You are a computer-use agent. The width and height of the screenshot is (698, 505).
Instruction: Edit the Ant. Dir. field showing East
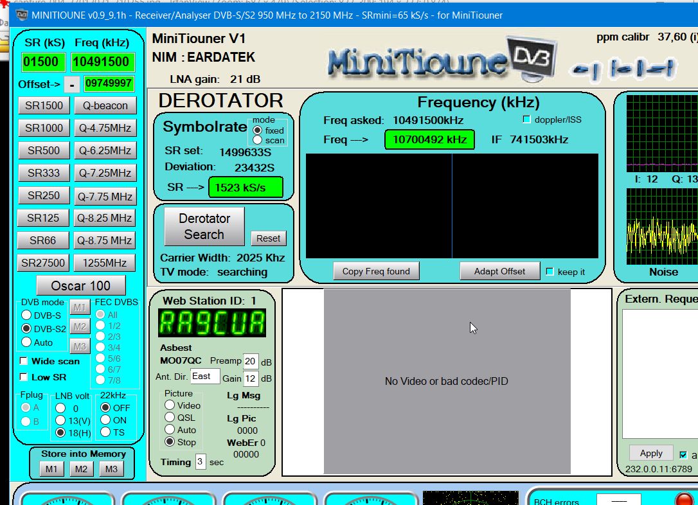click(205, 376)
